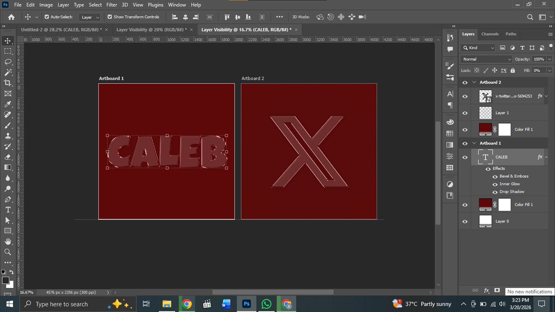Click the horizontal canvas scrollbar

[x=273, y=292]
